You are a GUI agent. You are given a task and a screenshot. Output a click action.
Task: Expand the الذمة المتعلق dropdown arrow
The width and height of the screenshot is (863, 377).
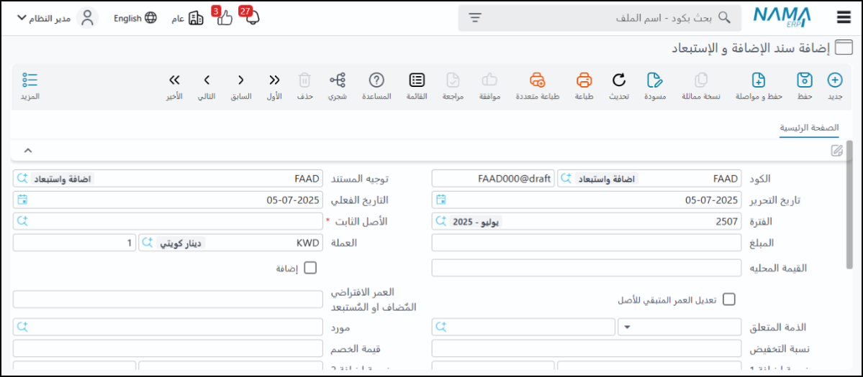626,327
